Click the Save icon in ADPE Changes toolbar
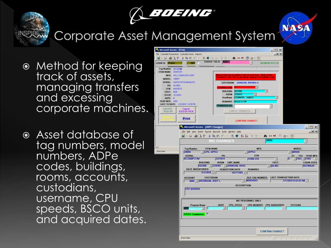The width and height of the screenshot is (331, 248). [x=191, y=136]
